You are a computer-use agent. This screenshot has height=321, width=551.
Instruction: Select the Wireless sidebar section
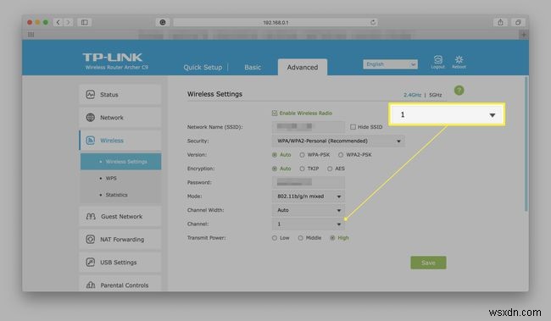(120, 141)
